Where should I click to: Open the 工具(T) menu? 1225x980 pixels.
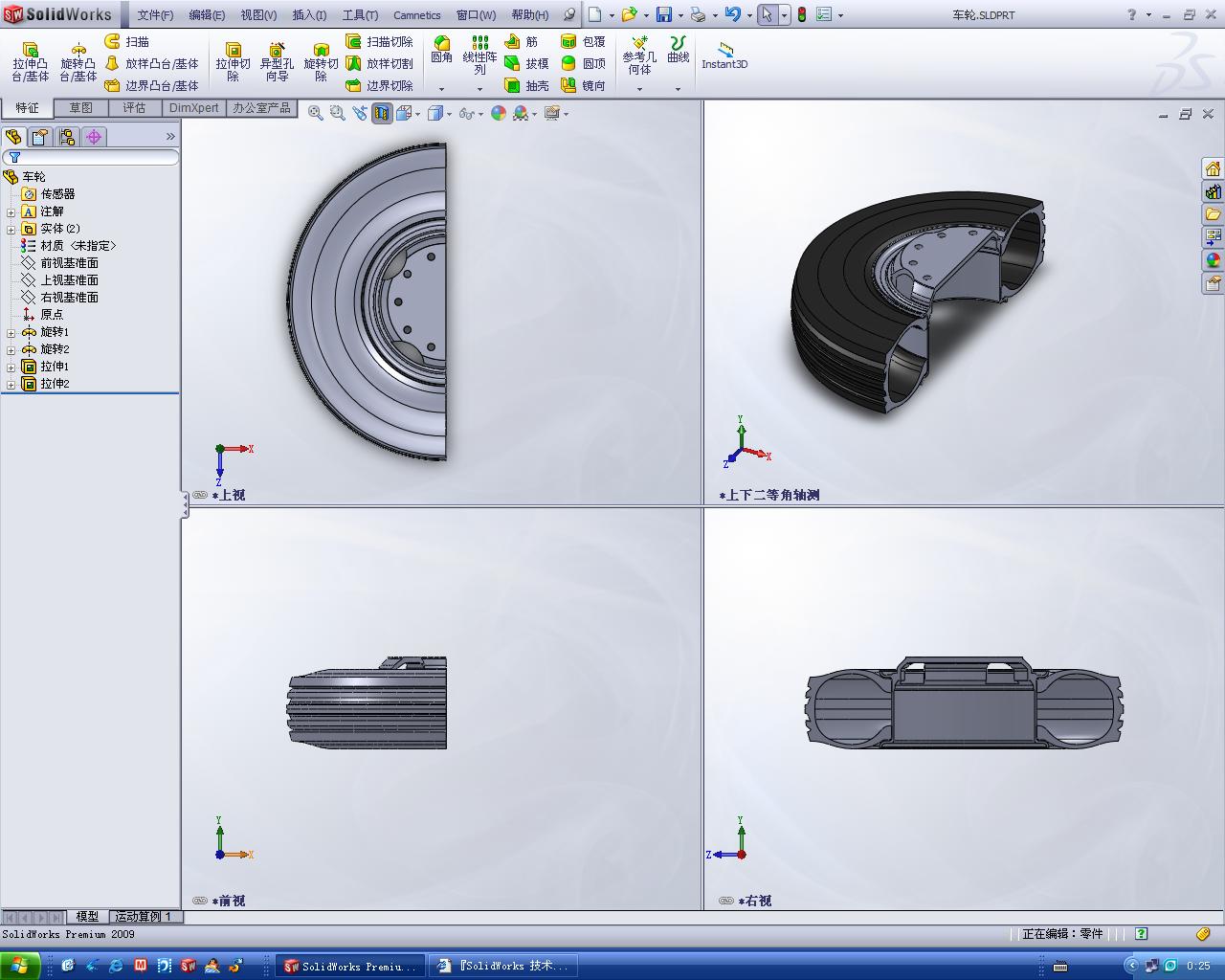(360, 14)
